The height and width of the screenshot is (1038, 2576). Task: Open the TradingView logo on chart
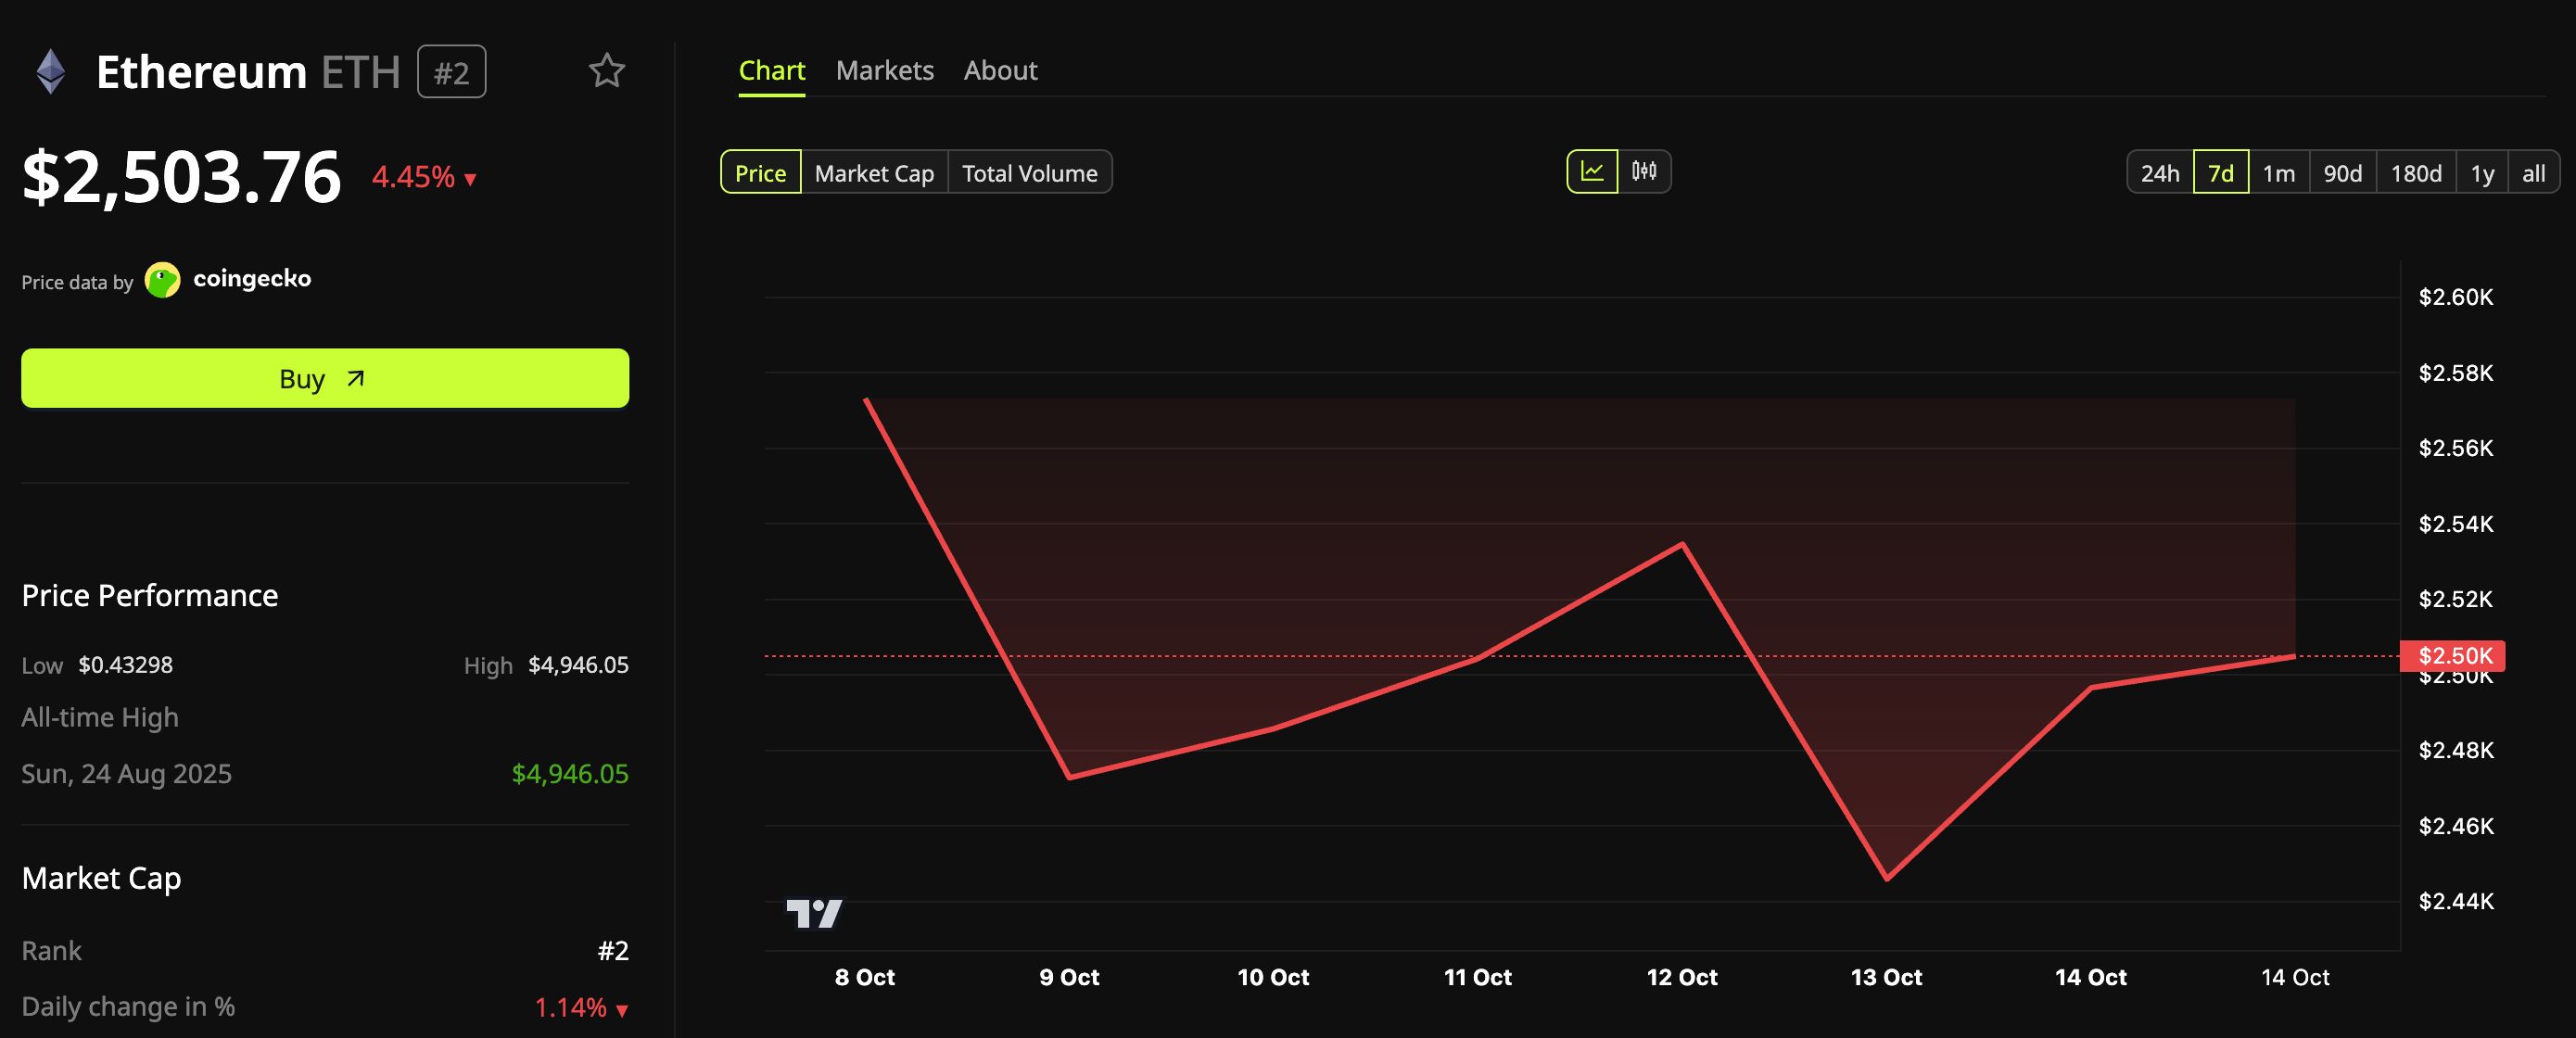coord(814,913)
